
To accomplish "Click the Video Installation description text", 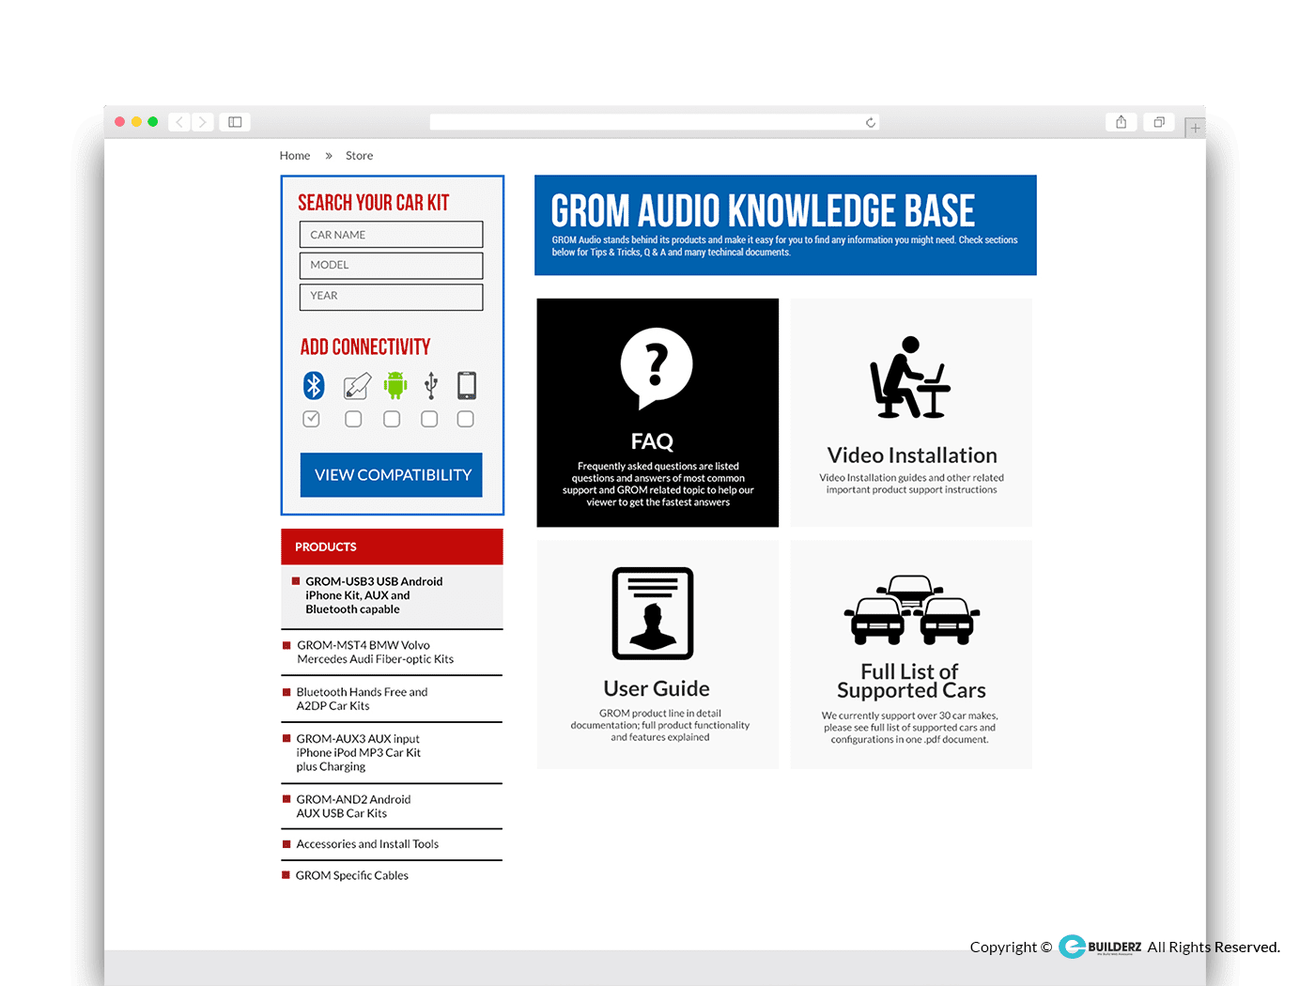I will point(912,484).
